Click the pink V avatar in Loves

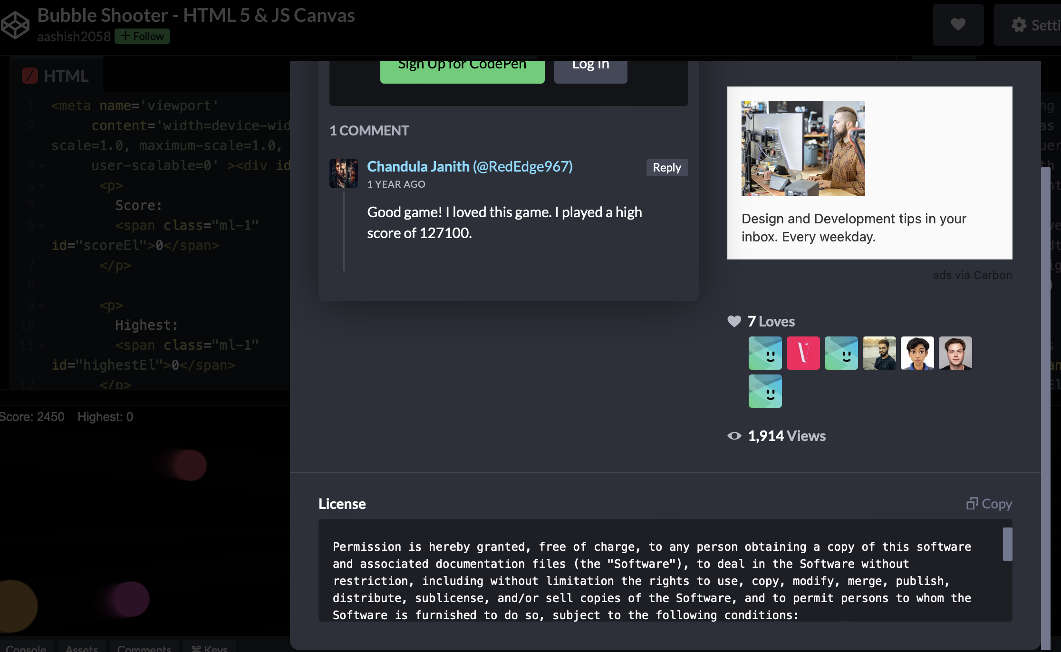(803, 353)
